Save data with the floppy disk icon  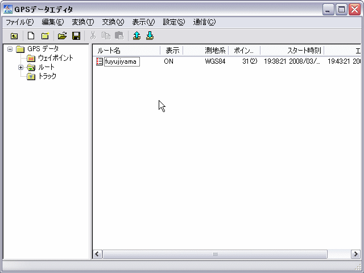point(76,36)
